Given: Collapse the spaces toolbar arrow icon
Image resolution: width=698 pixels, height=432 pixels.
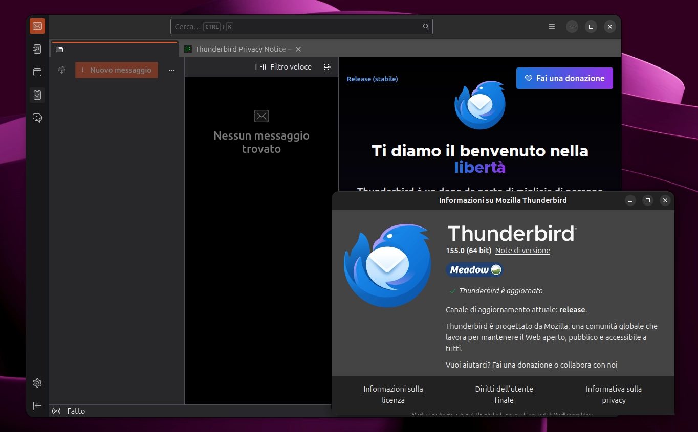Looking at the screenshot, I should 37,405.
